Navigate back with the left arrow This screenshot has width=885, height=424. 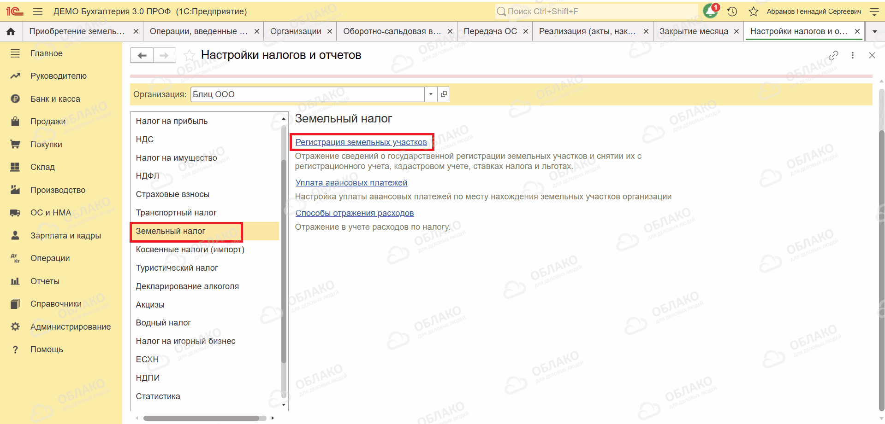coord(142,55)
